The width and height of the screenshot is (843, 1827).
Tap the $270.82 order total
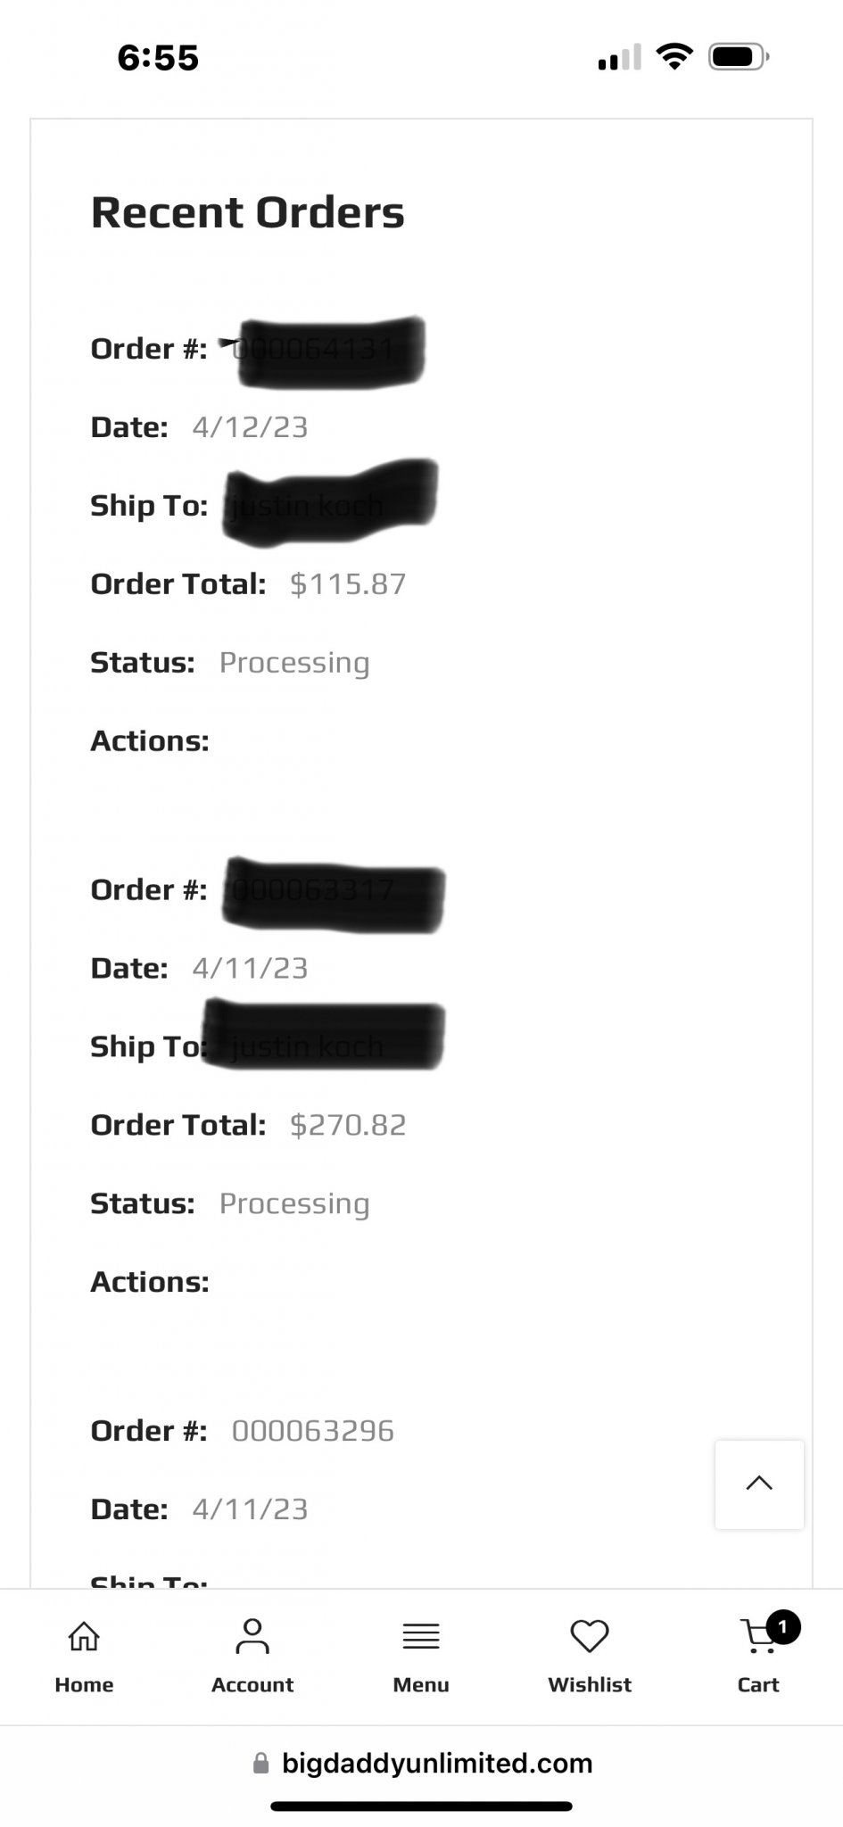(x=348, y=1125)
